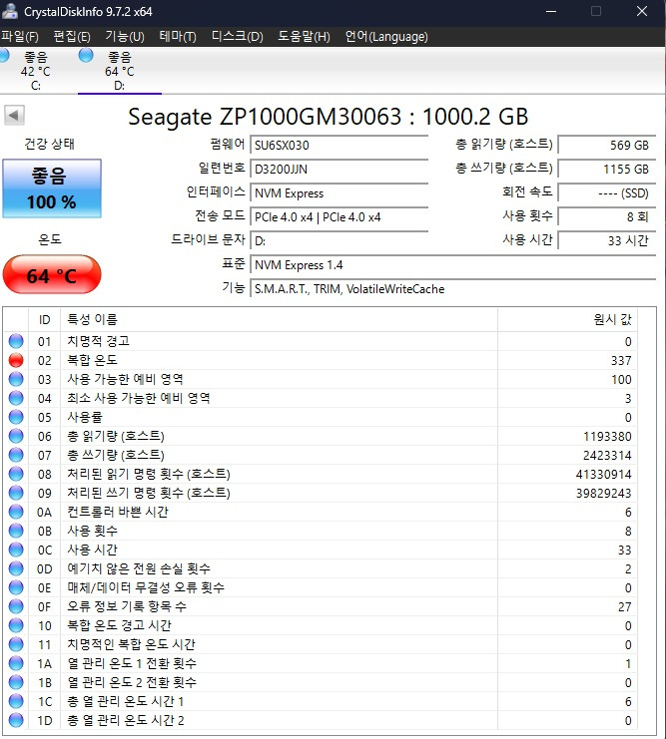Select 예기치 않은 전원 손실 횟수 attribute name

(x=139, y=568)
